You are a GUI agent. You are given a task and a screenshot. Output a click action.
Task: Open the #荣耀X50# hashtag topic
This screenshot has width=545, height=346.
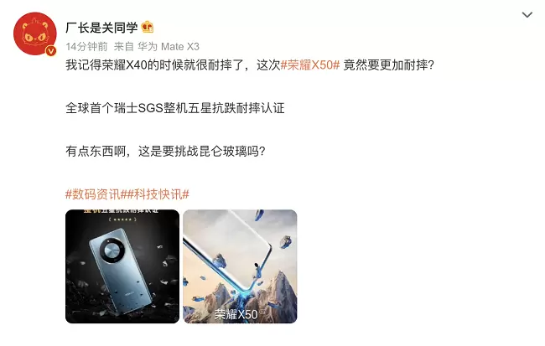pyautogui.click(x=310, y=65)
